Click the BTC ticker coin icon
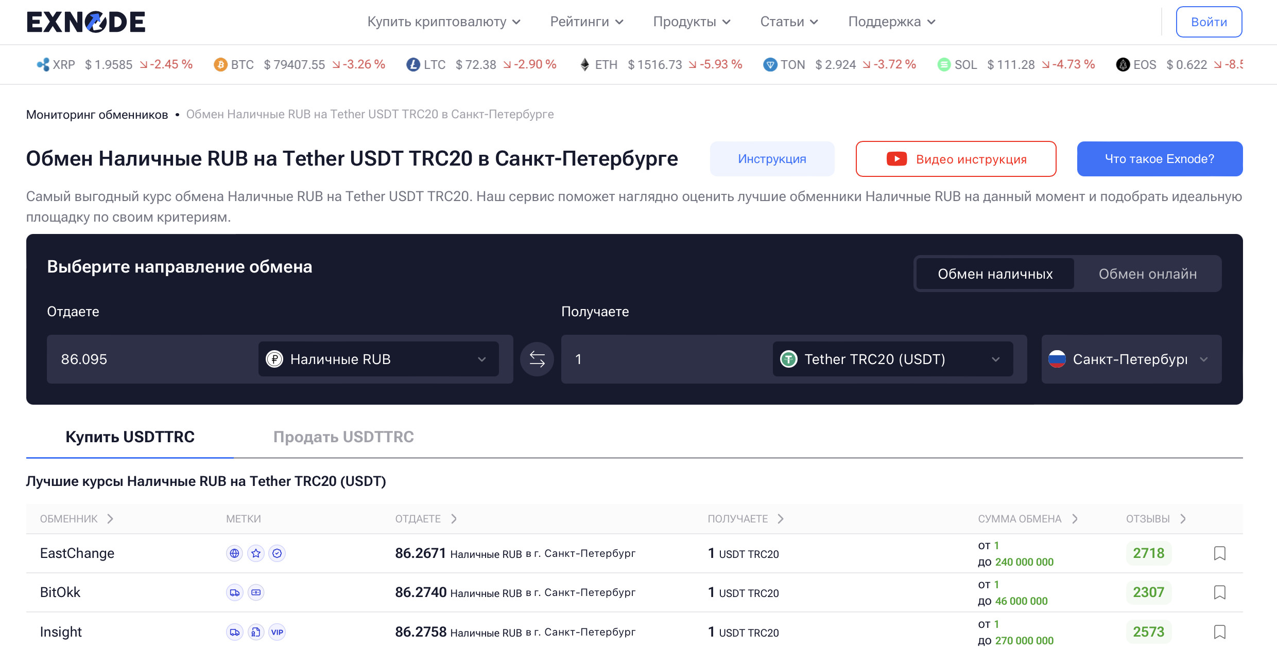The width and height of the screenshot is (1277, 651). (220, 65)
